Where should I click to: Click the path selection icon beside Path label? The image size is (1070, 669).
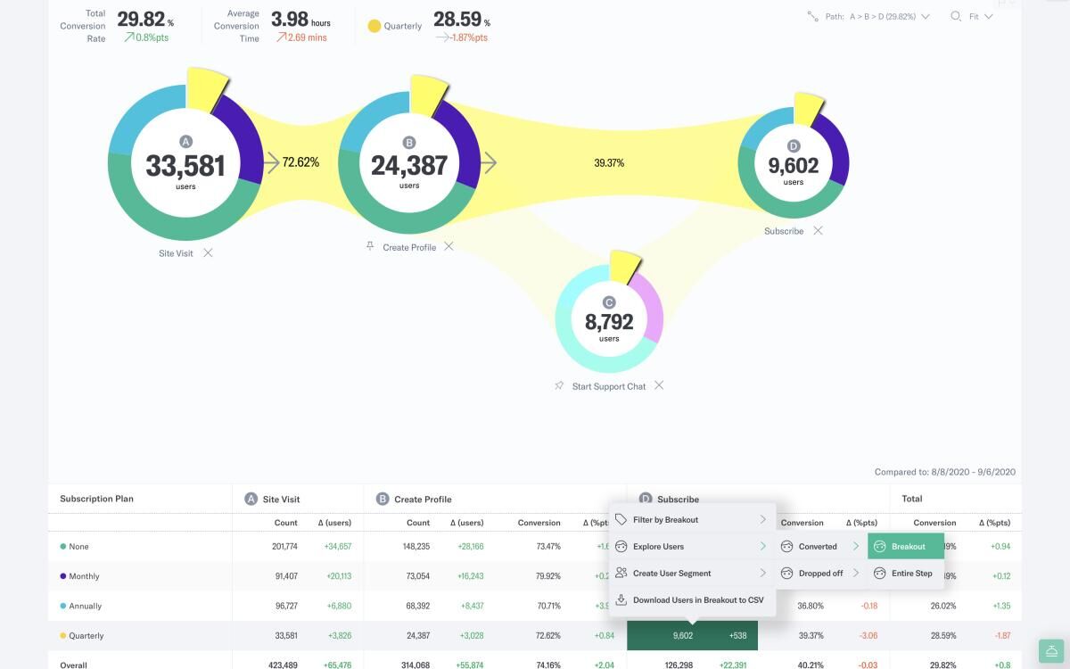tap(811, 16)
